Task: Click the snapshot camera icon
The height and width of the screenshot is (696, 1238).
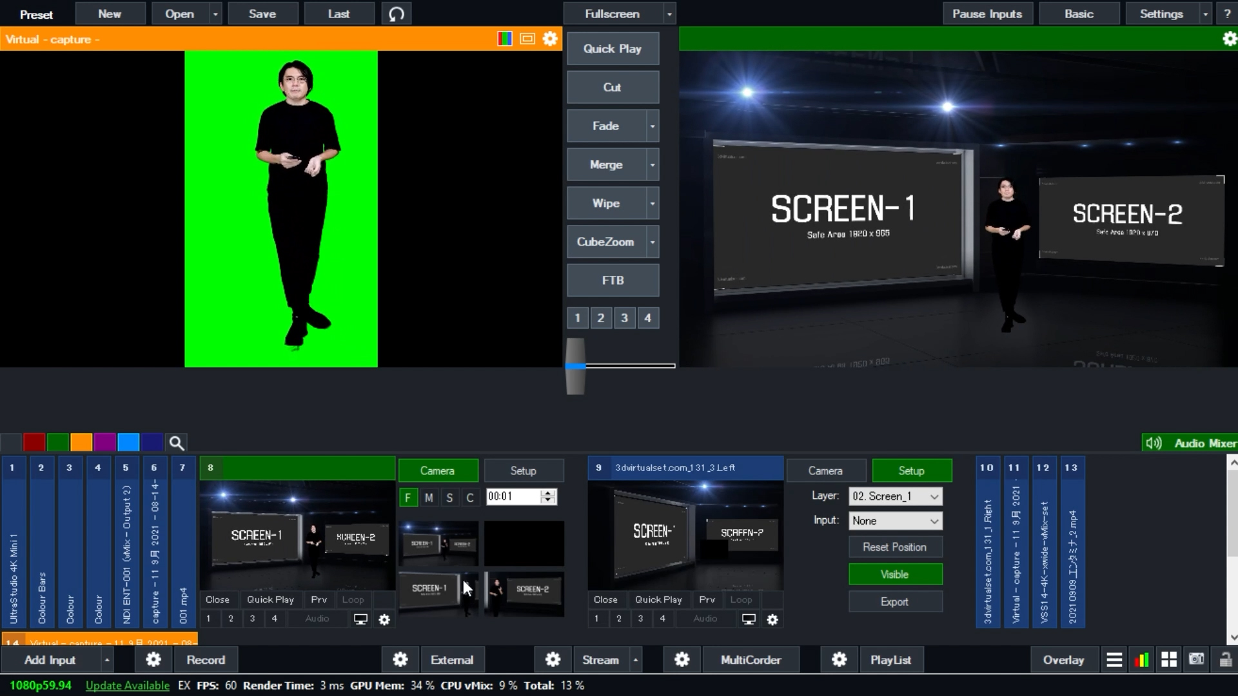Action: [x=1197, y=660]
